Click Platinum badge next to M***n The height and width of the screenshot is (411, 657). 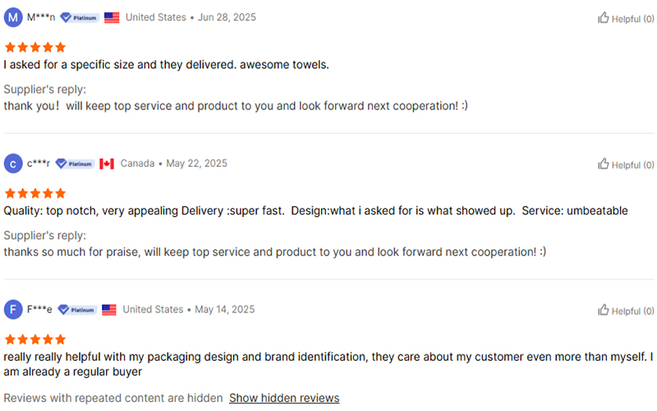pyautogui.click(x=80, y=17)
